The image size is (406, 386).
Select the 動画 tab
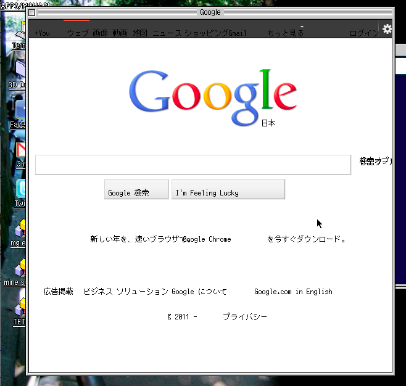[x=120, y=33]
